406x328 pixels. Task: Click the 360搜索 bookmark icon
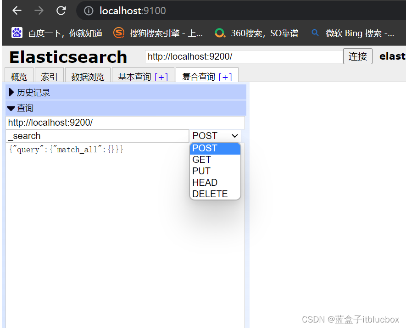(x=220, y=33)
